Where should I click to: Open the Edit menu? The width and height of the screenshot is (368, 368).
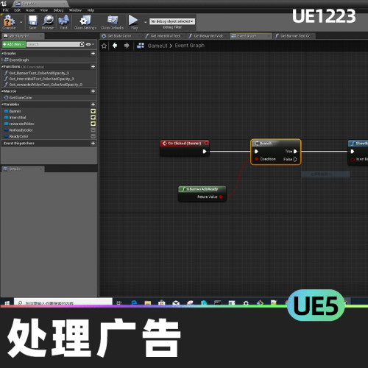pos(17,10)
